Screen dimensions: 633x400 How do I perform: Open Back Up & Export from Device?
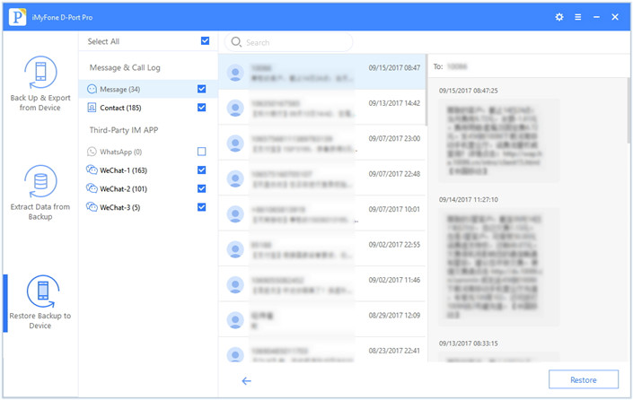click(x=40, y=84)
